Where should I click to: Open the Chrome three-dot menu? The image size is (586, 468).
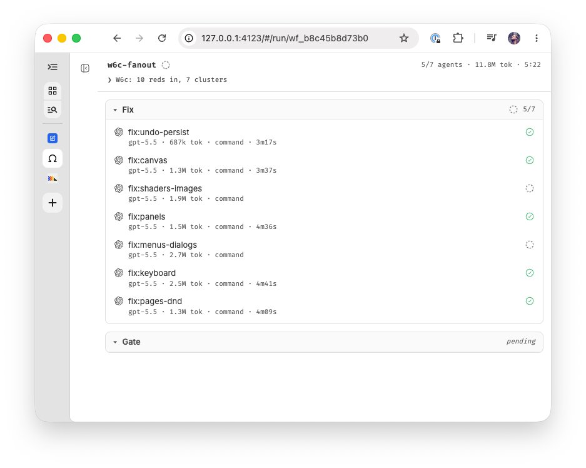pos(537,38)
